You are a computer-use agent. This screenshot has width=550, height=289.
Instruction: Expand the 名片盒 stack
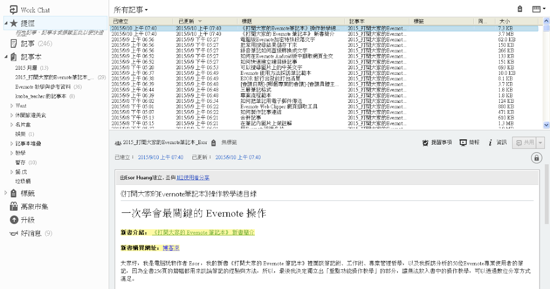[x=12, y=124]
